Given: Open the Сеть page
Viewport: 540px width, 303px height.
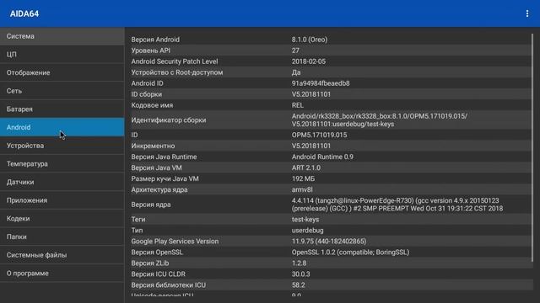Looking at the screenshot, I should coord(62,91).
